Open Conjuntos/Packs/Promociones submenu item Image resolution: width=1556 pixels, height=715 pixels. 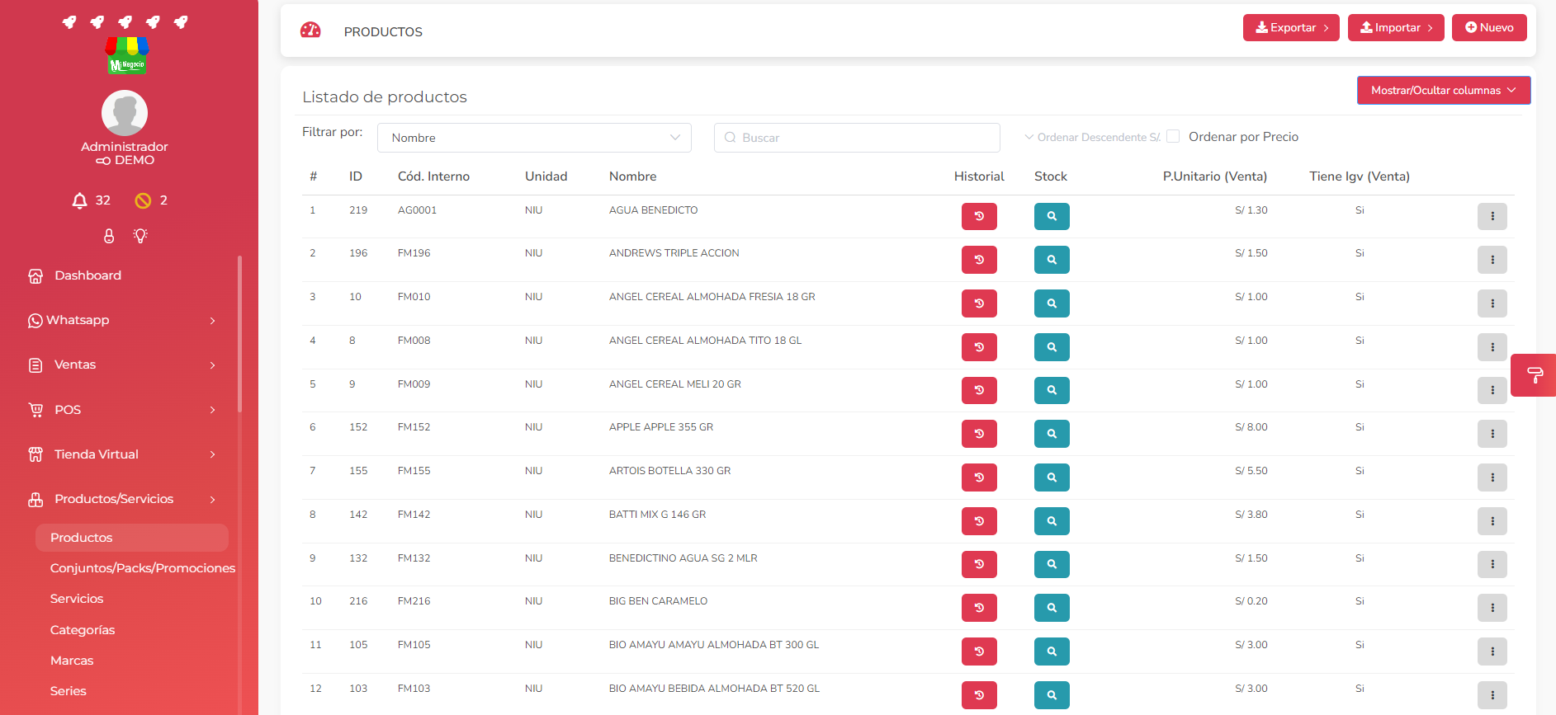[143, 568]
